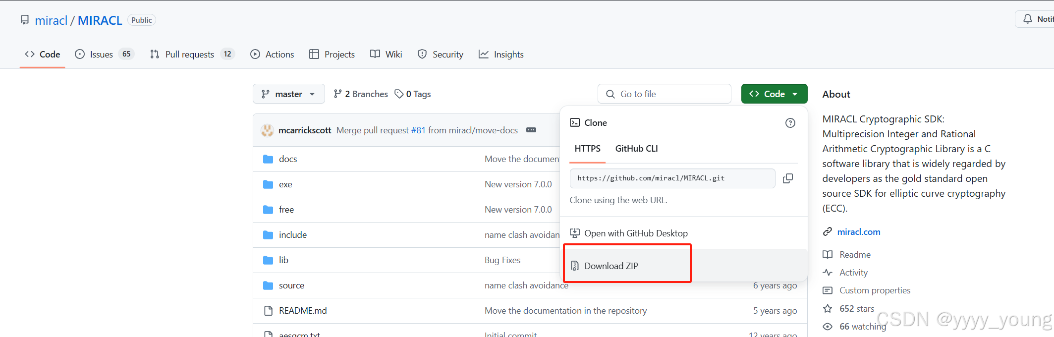This screenshot has width=1054, height=337.
Task: Open the include folder
Action: tap(293, 234)
